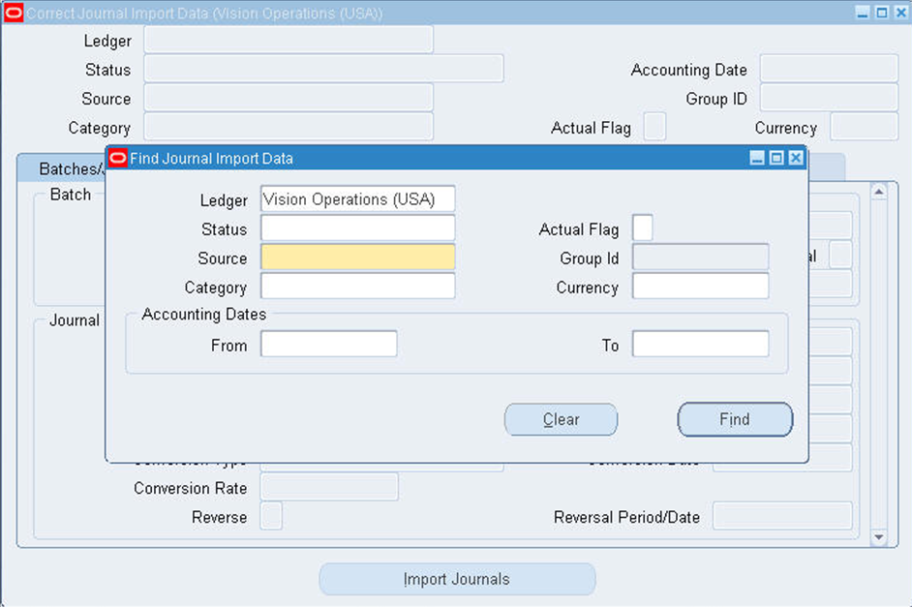Image resolution: width=912 pixels, height=607 pixels.
Task: Click the Import Journals button
Action: point(456,579)
